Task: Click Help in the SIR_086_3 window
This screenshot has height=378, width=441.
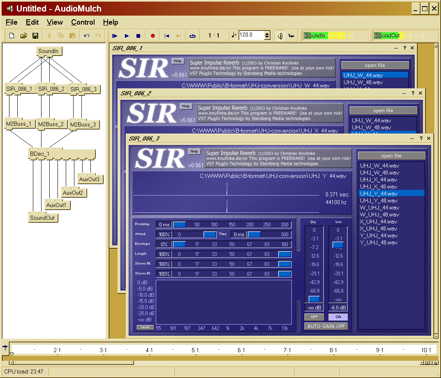Action: pyautogui.click(x=194, y=151)
